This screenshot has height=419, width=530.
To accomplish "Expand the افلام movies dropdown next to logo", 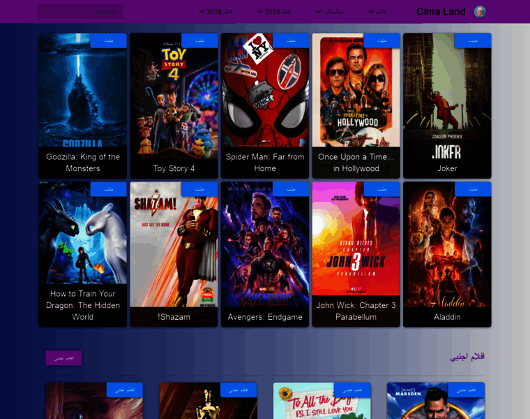I will pos(377,11).
